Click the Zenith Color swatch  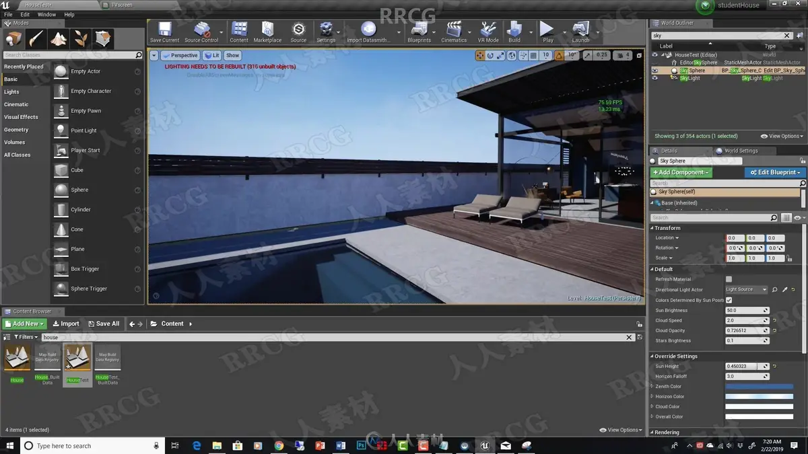pos(759,386)
